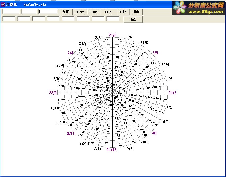Viewport: 226px width, 177px height.
Task: Click the 22/11 date label
Action: pos(84,143)
